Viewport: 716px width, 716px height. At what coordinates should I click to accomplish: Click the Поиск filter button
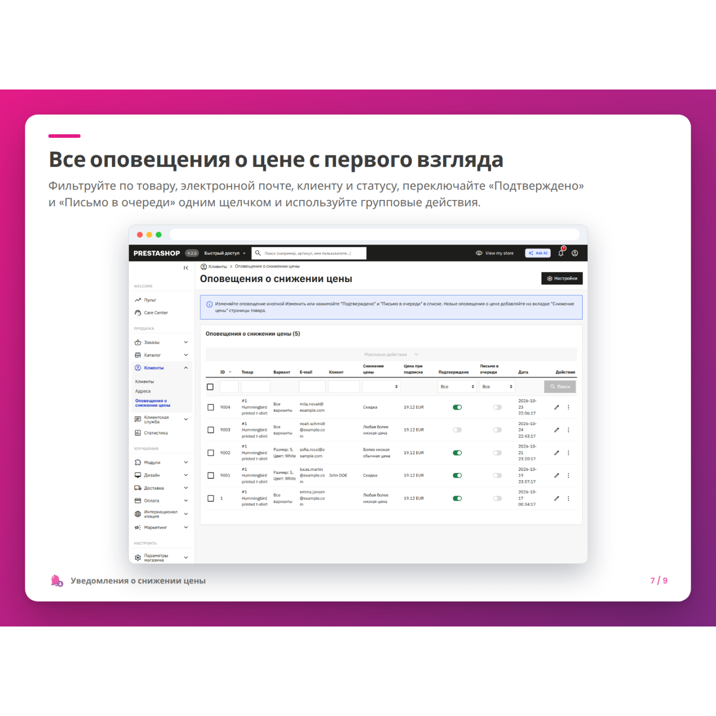point(560,387)
